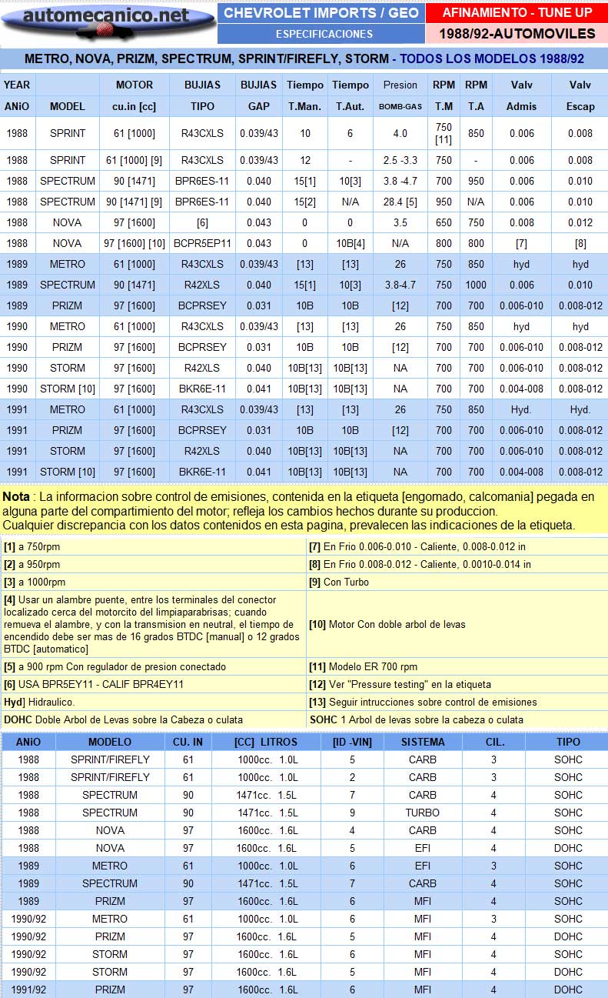This screenshot has width=608, height=998.
Task: Select the CHEVROLET IMPORTS / GEO header
Action: tap(321, 13)
